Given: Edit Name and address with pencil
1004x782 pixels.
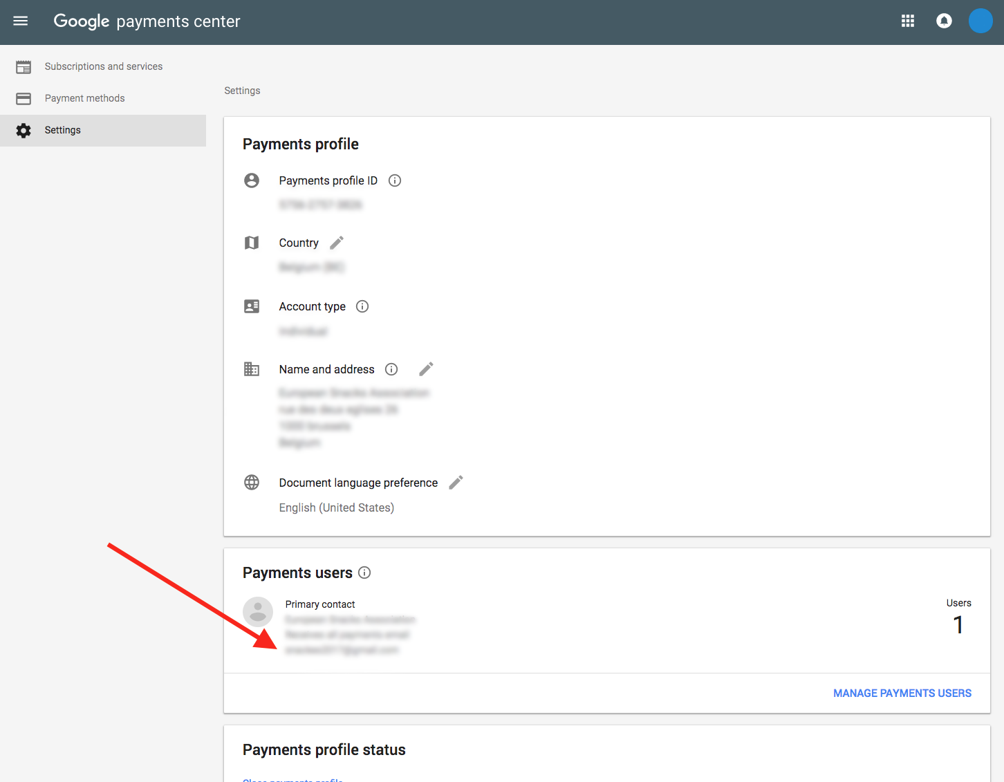Looking at the screenshot, I should point(427,369).
